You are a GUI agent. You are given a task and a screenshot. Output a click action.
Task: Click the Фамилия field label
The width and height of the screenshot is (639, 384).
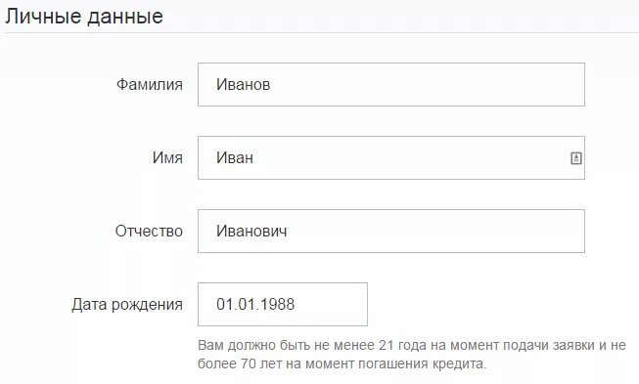point(150,85)
